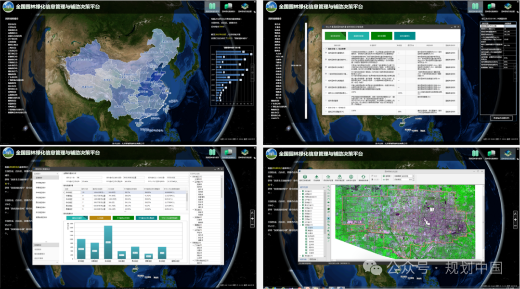The height and width of the screenshot is (289, 520).
Task: Click the white scrollbar of the city list beside detail window
Action: (x=306, y=71)
